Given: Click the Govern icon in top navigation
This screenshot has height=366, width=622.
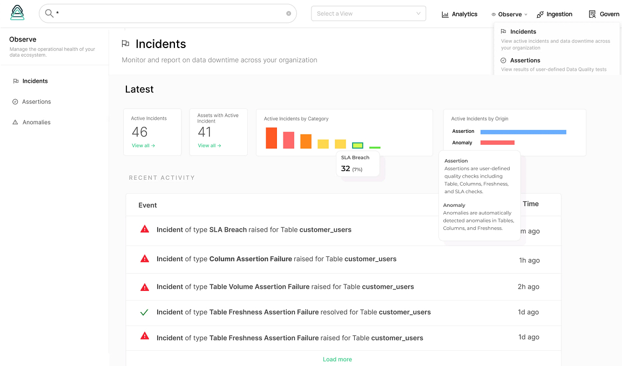Looking at the screenshot, I should [592, 15].
